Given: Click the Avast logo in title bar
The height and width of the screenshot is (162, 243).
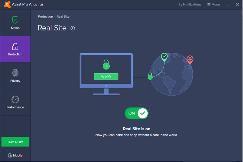Looking at the screenshot, I should pos(5,5).
